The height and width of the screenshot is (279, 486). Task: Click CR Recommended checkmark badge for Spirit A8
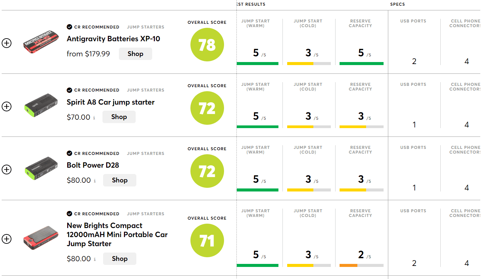[70, 90]
